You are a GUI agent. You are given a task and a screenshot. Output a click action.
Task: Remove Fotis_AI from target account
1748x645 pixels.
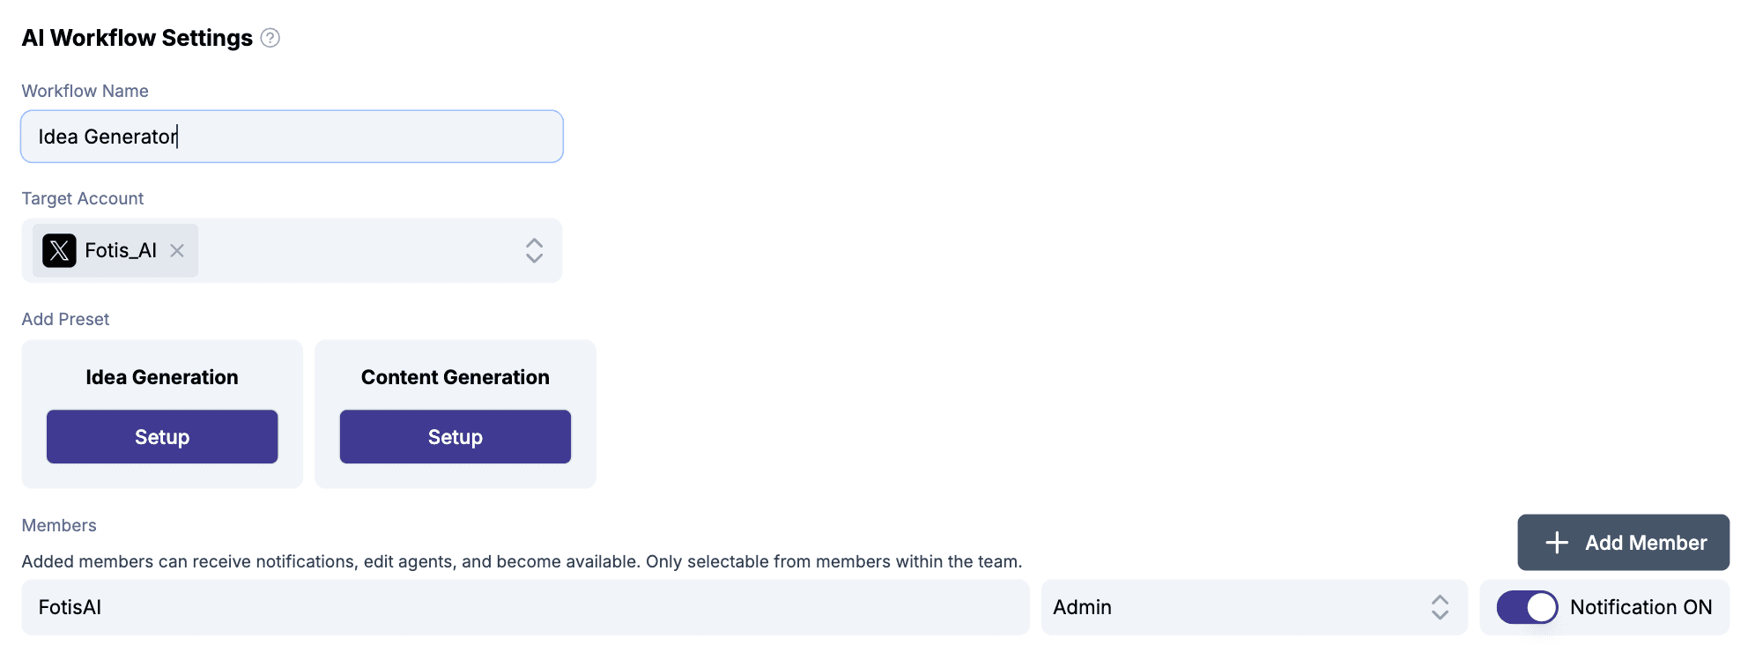(177, 250)
